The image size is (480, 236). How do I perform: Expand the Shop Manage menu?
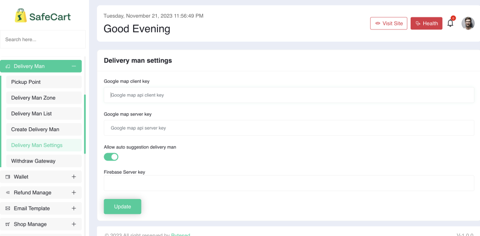[74, 224]
